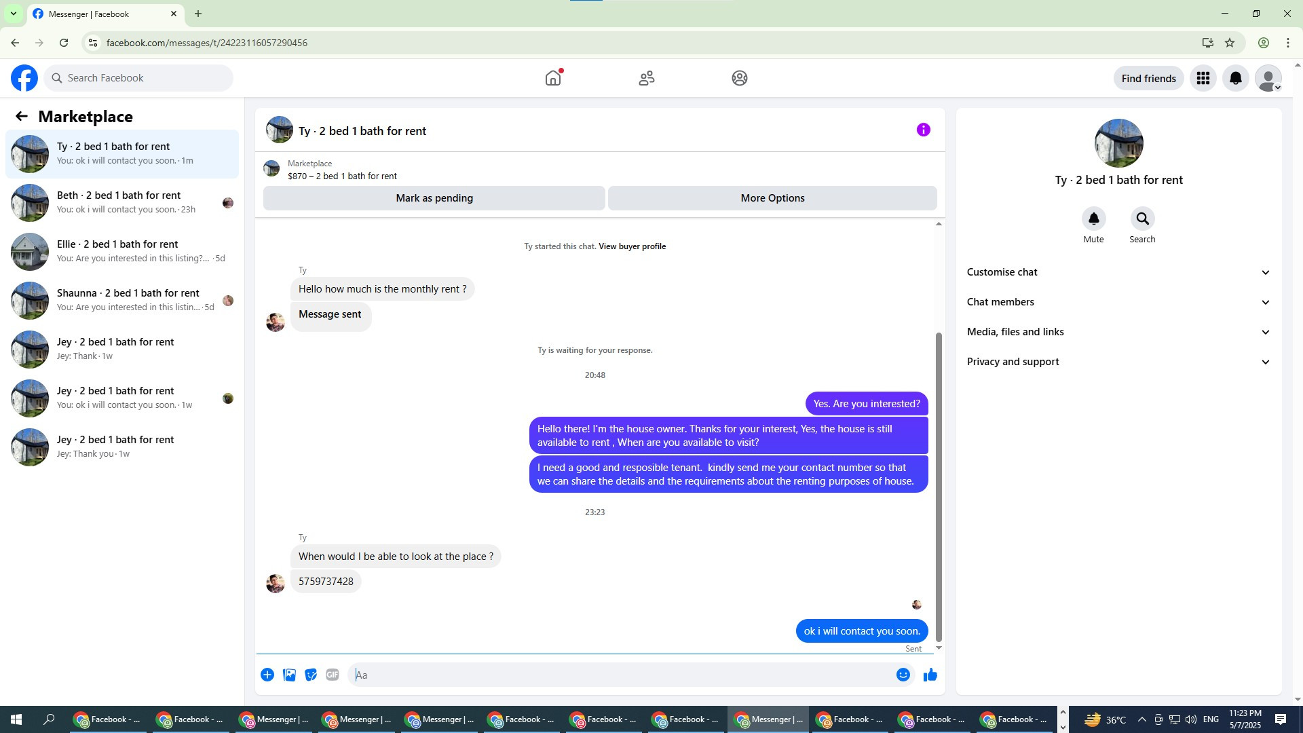Open the Friends tab in top navigation
Screen dimensions: 1303x733
click(x=646, y=78)
